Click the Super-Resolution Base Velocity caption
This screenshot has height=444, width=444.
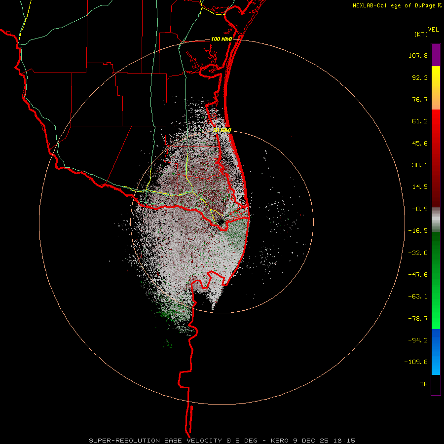click(222, 441)
